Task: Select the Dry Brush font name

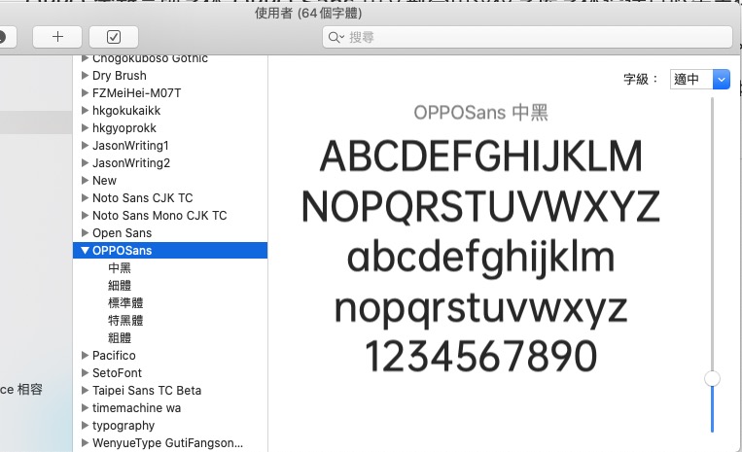Action: [x=120, y=76]
